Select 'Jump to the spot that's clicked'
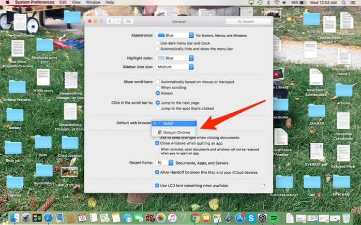The width and height of the screenshot is (361, 225). click(x=157, y=109)
